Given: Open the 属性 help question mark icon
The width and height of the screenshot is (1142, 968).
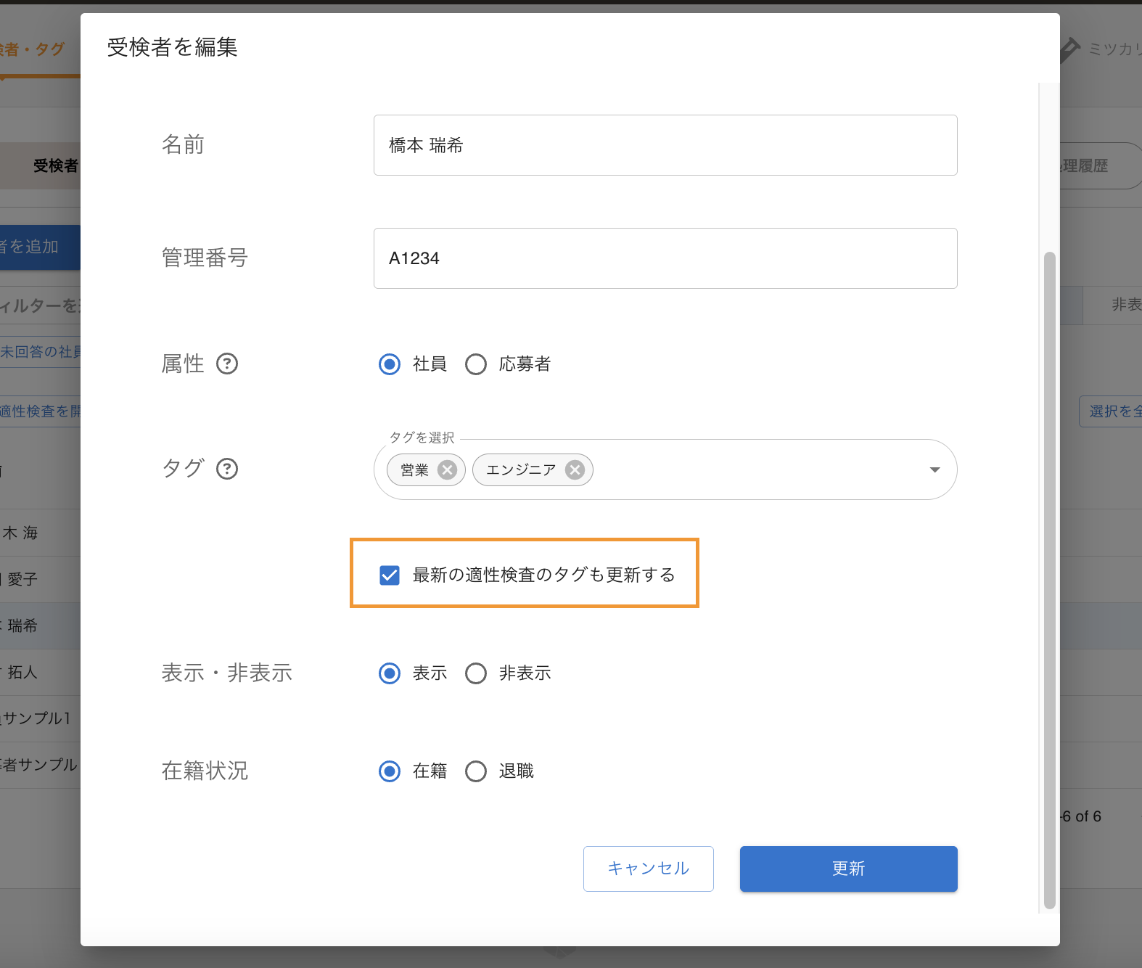Looking at the screenshot, I should [x=227, y=364].
